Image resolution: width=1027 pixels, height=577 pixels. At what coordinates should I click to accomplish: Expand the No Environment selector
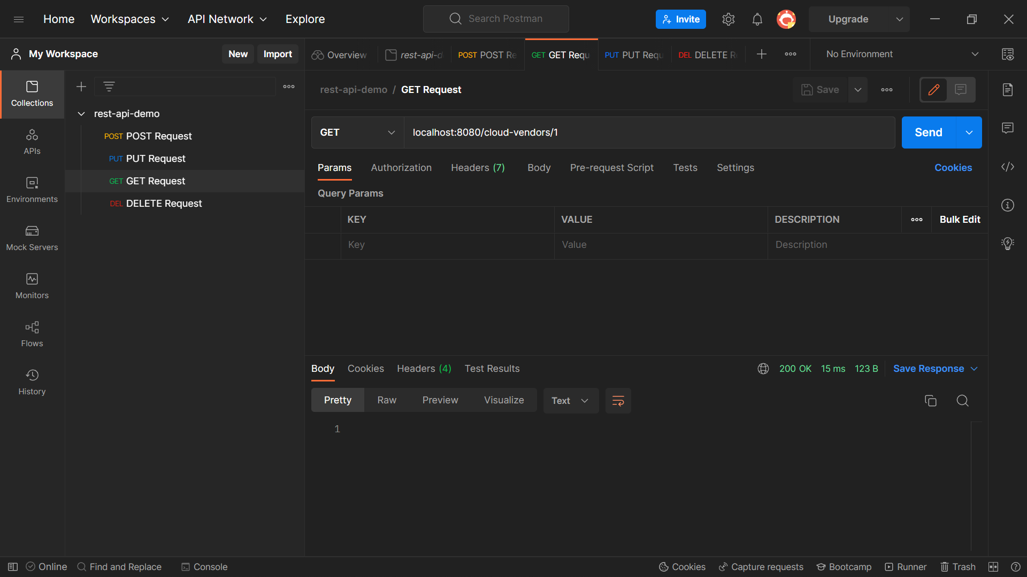click(975, 53)
